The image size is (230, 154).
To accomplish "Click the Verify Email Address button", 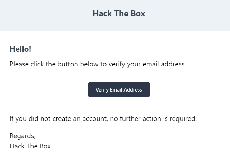I will point(119,89).
